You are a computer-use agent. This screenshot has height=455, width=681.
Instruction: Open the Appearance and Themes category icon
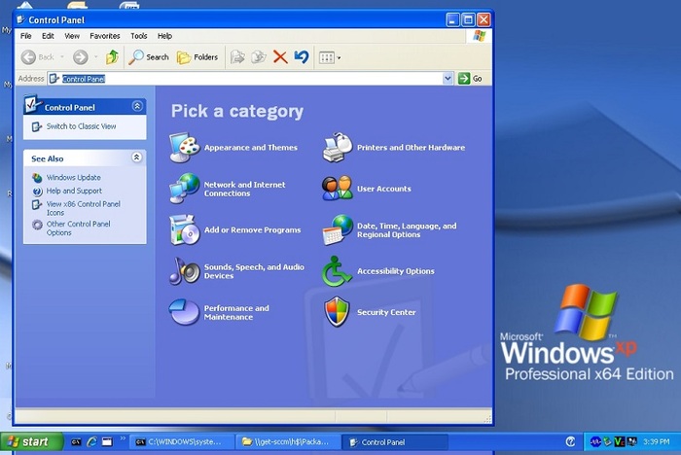pyautogui.click(x=185, y=148)
